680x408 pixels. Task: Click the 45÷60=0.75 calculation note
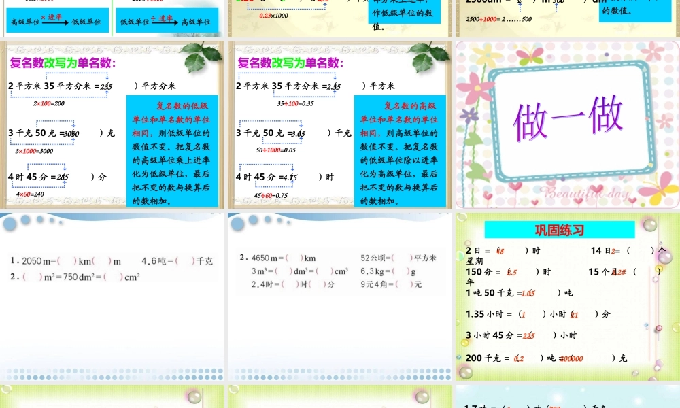pos(269,195)
